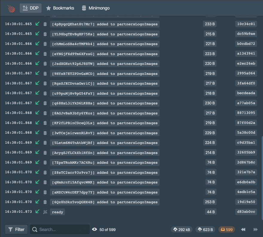The width and height of the screenshot is (263, 237).
Task: Select the KF2fLPBinCDceQ3Lx added message
Action: (105, 123)
